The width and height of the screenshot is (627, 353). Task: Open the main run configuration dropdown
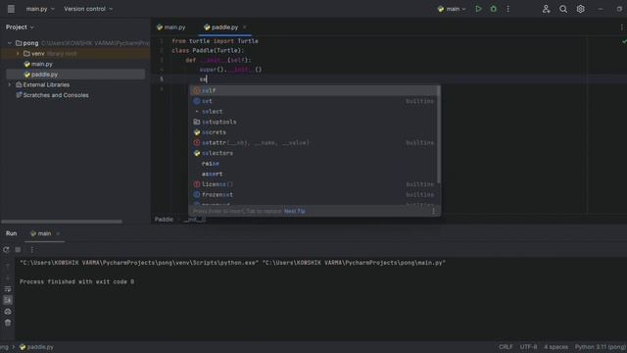452,9
